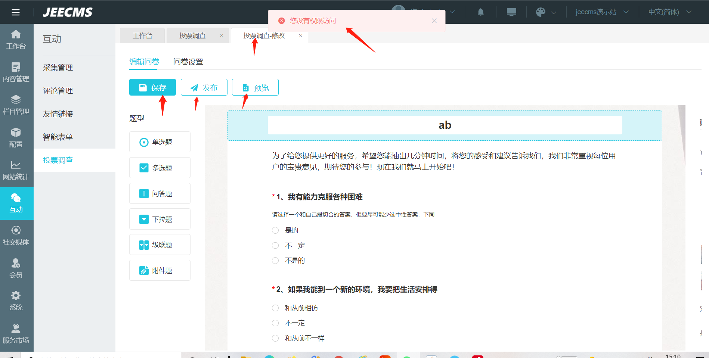Select question 1 title 我有能力克服各种困难

click(x=325, y=197)
